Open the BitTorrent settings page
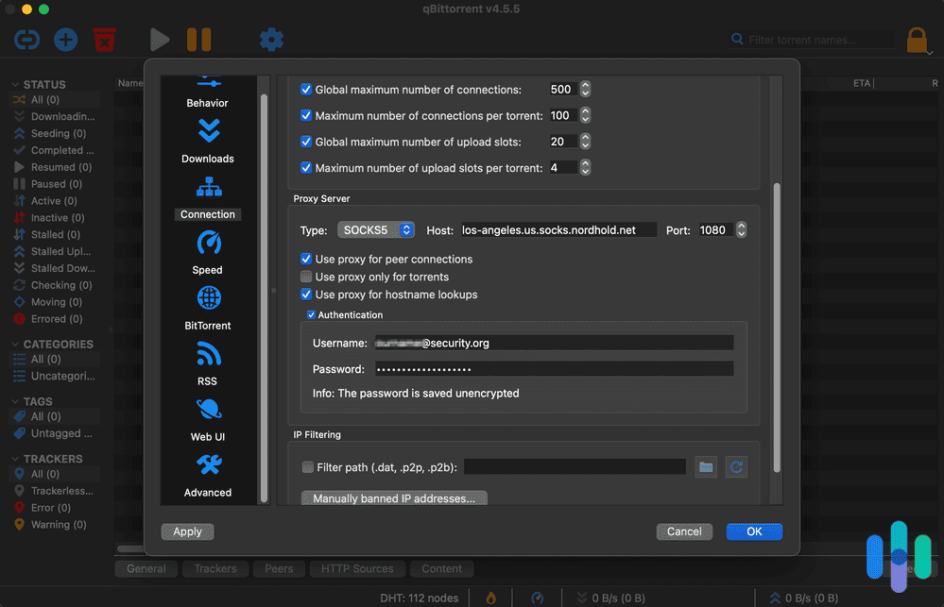The width and height of the screenshot is (944, 607). pos(207,309)
